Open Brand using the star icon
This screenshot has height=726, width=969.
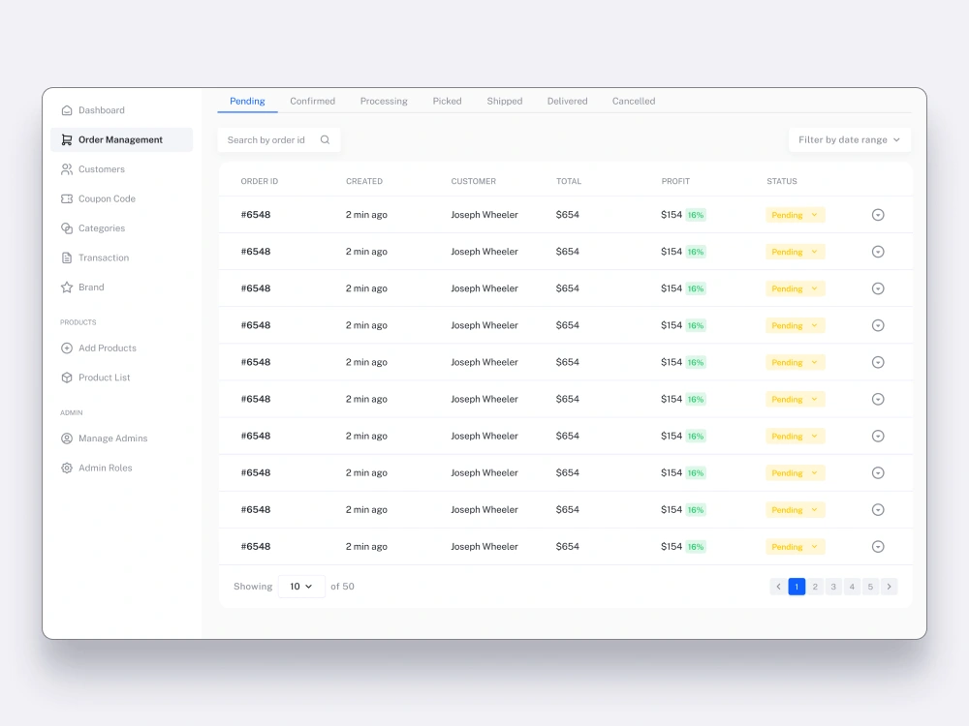point(66,287)
